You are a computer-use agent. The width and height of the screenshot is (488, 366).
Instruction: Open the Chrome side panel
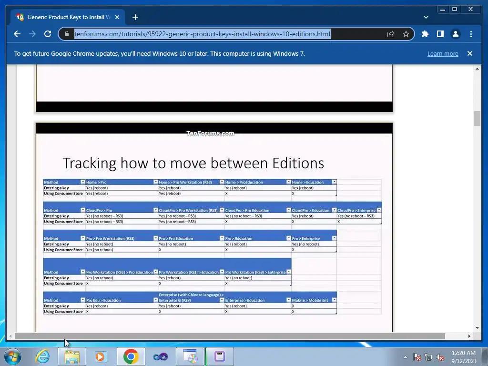coord(440,34)
